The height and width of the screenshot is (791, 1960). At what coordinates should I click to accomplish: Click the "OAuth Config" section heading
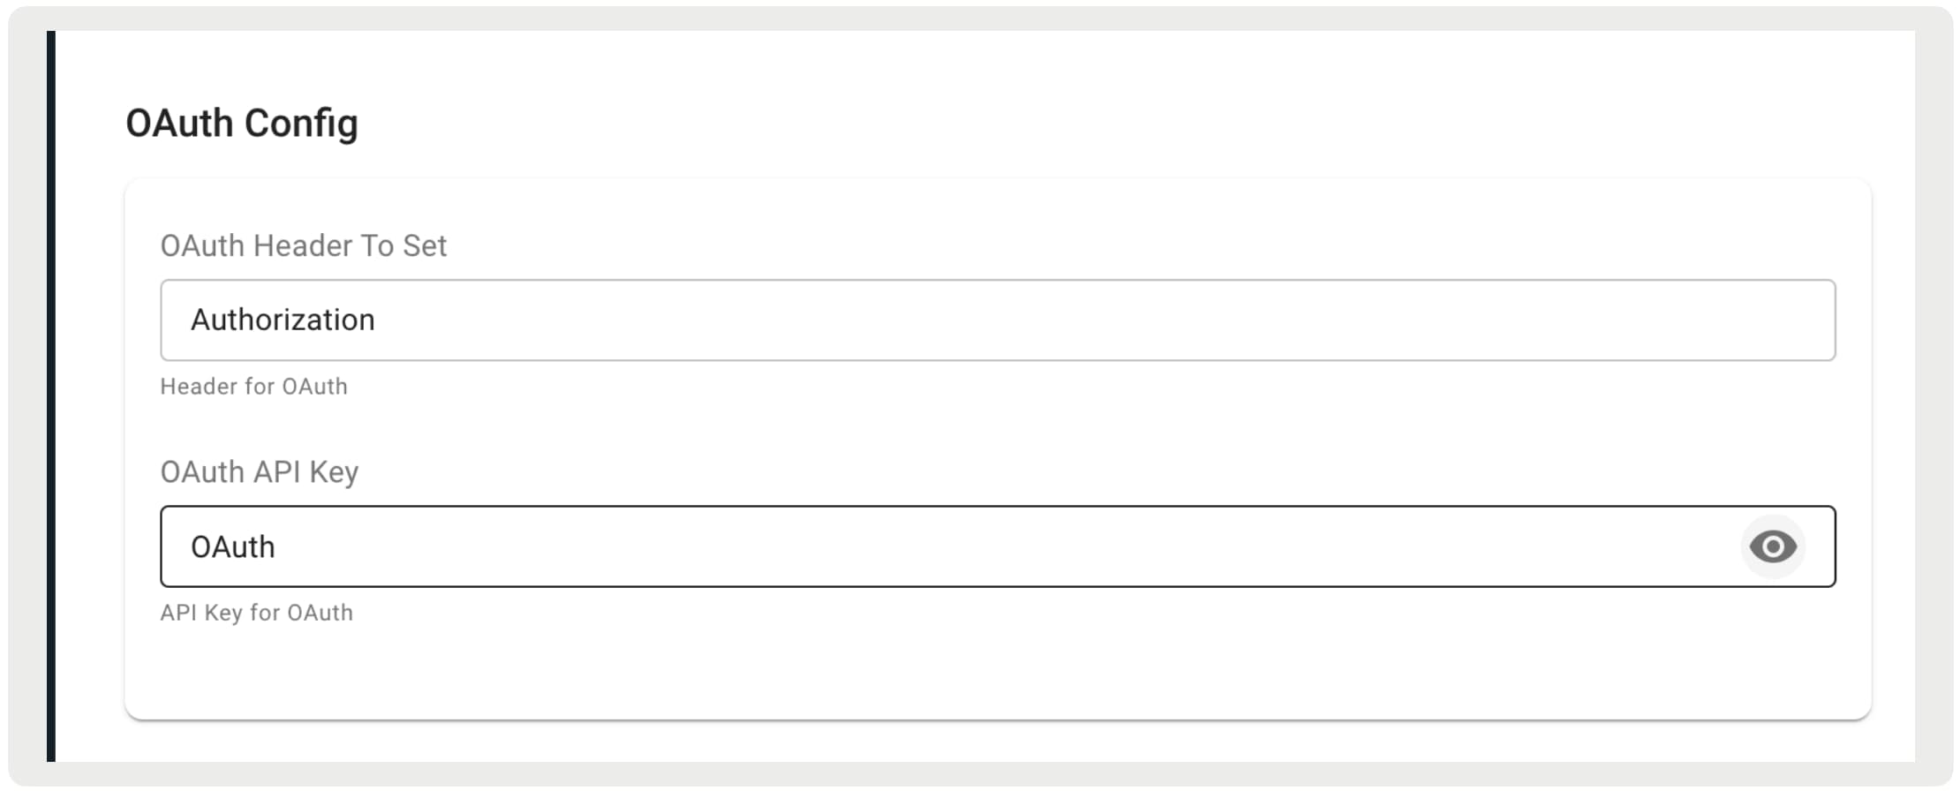[242, 124]
